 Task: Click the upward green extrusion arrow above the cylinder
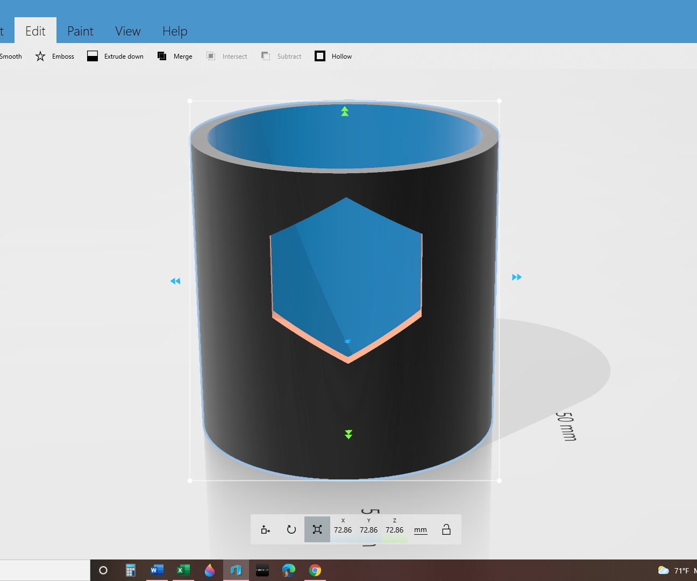coord(344,111)
